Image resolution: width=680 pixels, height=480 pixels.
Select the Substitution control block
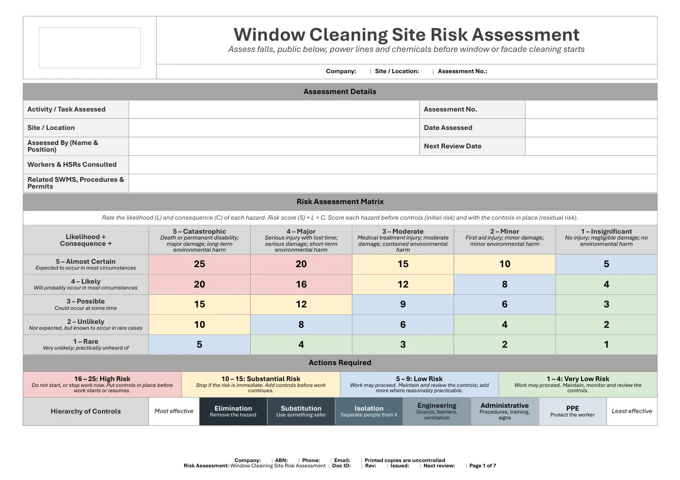tap(301, 412)
